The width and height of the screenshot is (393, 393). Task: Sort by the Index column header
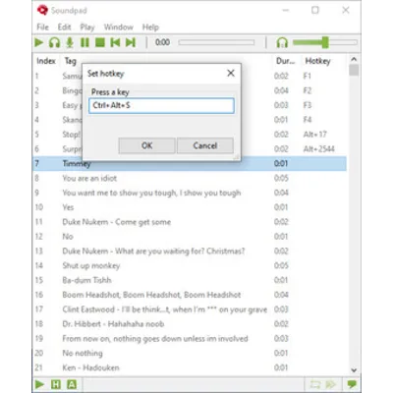pos(46,61)
